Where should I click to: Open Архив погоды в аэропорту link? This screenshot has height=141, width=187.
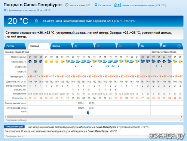click(30, 10)
